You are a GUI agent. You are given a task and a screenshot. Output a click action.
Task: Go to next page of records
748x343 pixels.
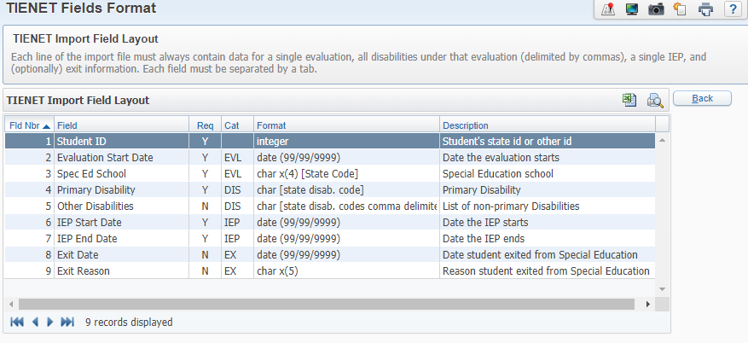click(x=50, y=323)
